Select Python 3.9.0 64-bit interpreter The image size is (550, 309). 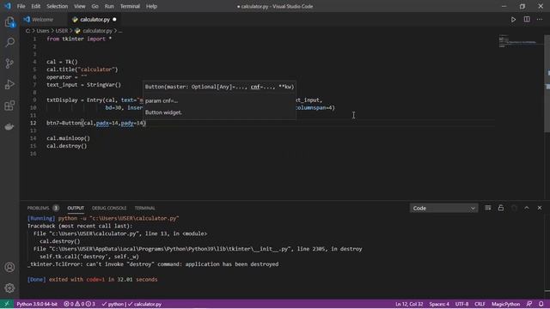37,304
